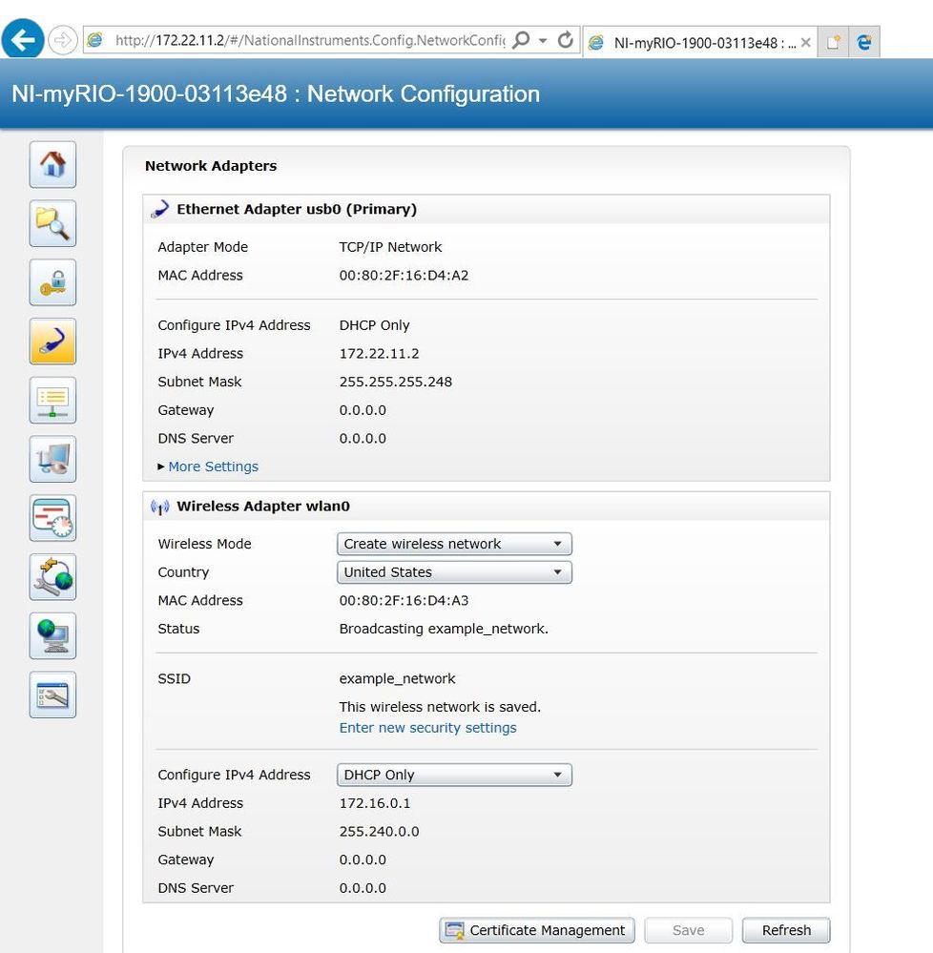The width and height of the screenshot is (933, 953).
Task: Click the Save button
Action: (688, 930)
